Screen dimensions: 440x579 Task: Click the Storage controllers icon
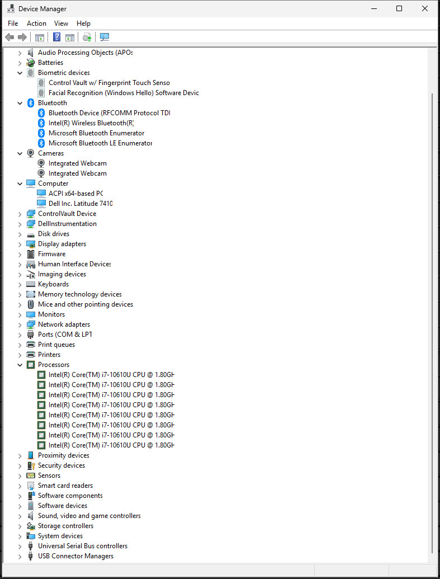point(31,526)
